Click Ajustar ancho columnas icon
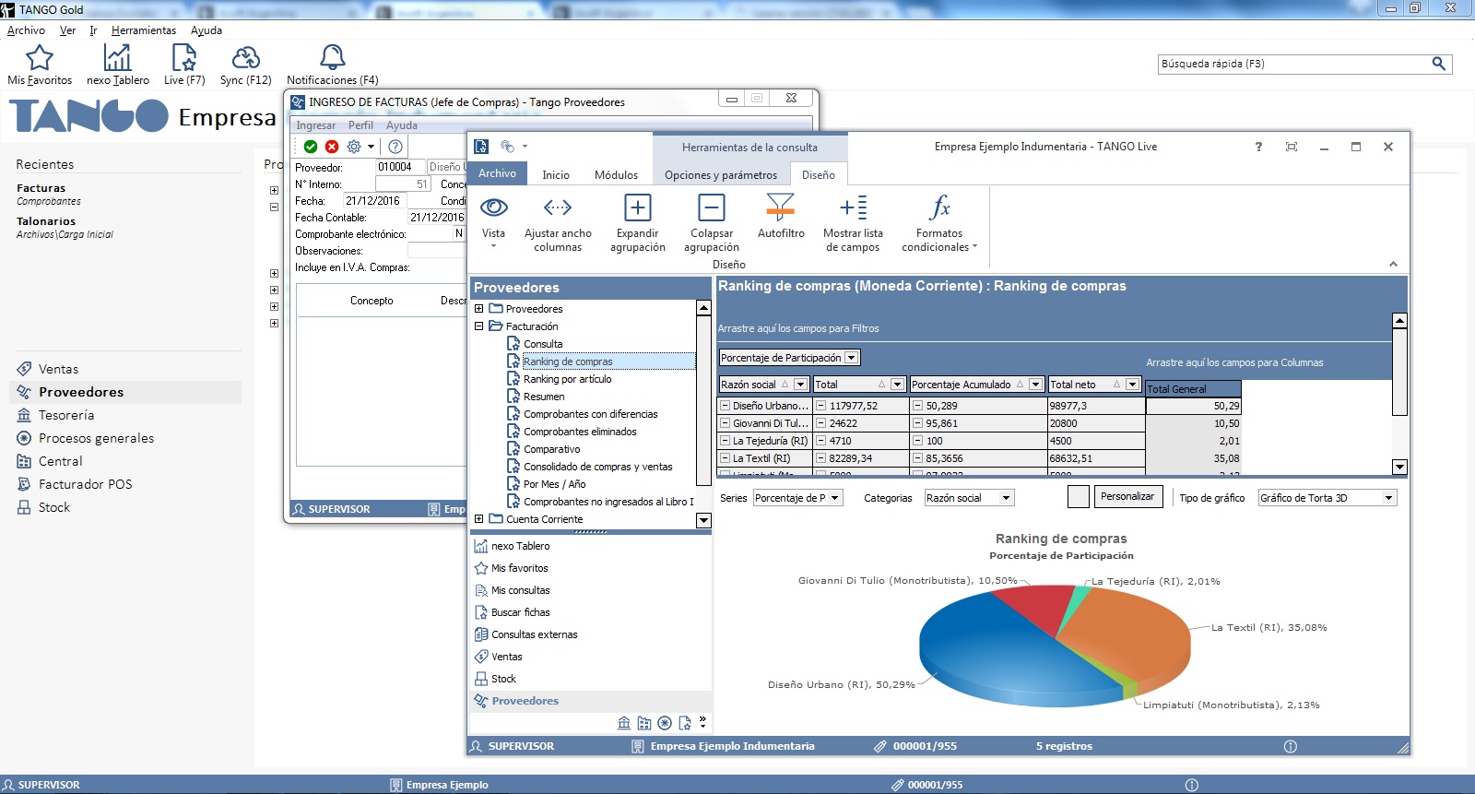This screenshot has height=794, width=1475. coord(558,208)
